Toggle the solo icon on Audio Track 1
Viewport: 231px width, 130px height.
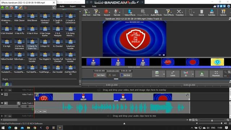coord(18,103)
